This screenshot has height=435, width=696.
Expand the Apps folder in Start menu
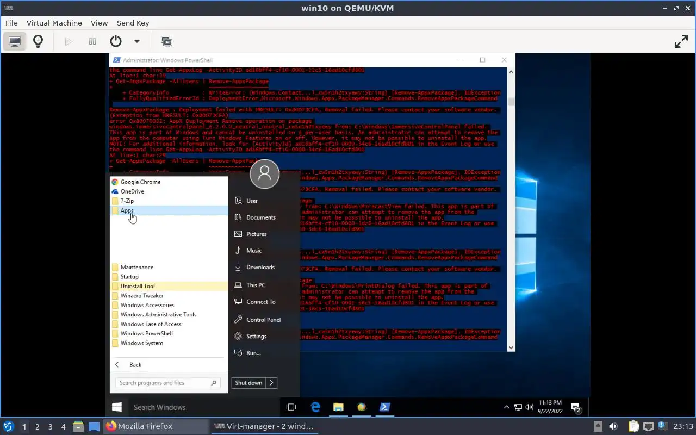[169, 210]
